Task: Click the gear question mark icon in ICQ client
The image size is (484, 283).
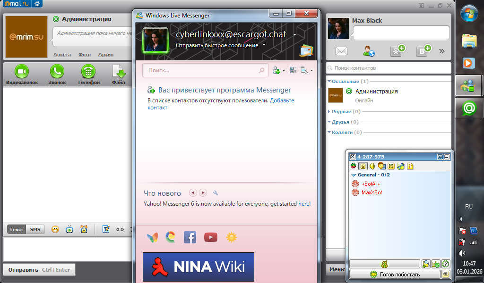Action: [x=445, y=264]
